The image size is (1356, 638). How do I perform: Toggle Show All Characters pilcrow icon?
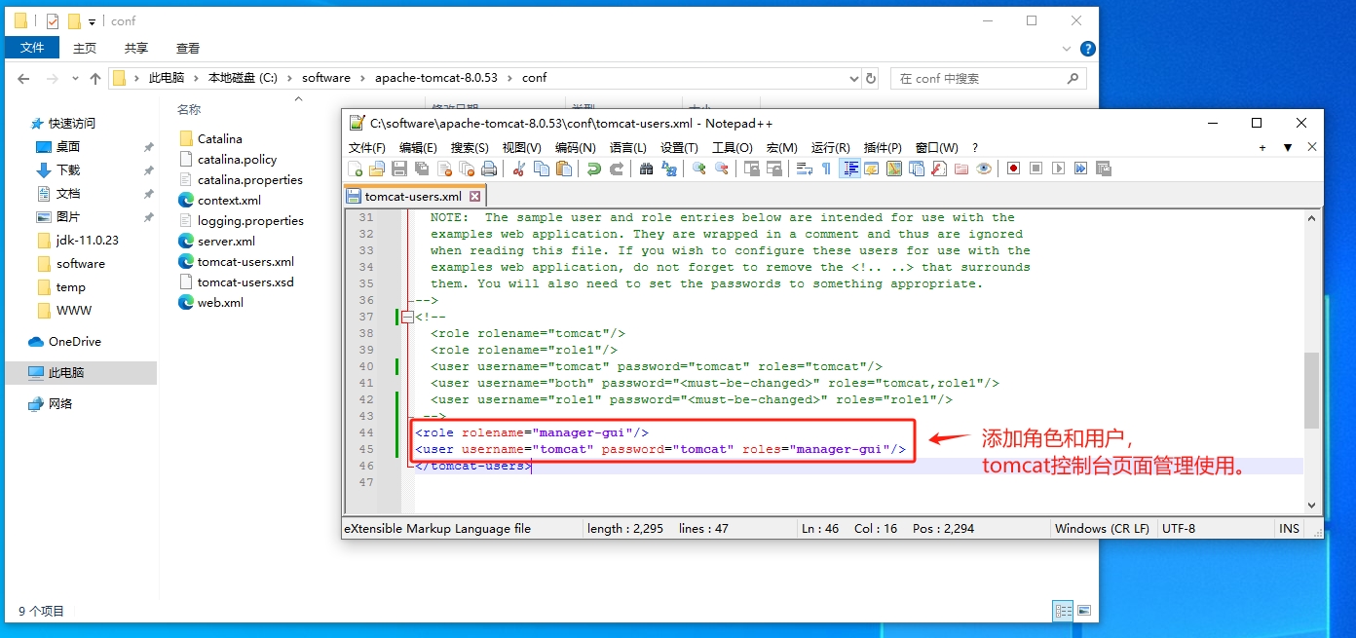tap(826, 169)
